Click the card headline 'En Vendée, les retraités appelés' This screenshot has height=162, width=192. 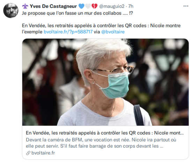click(x=105, y=133)
